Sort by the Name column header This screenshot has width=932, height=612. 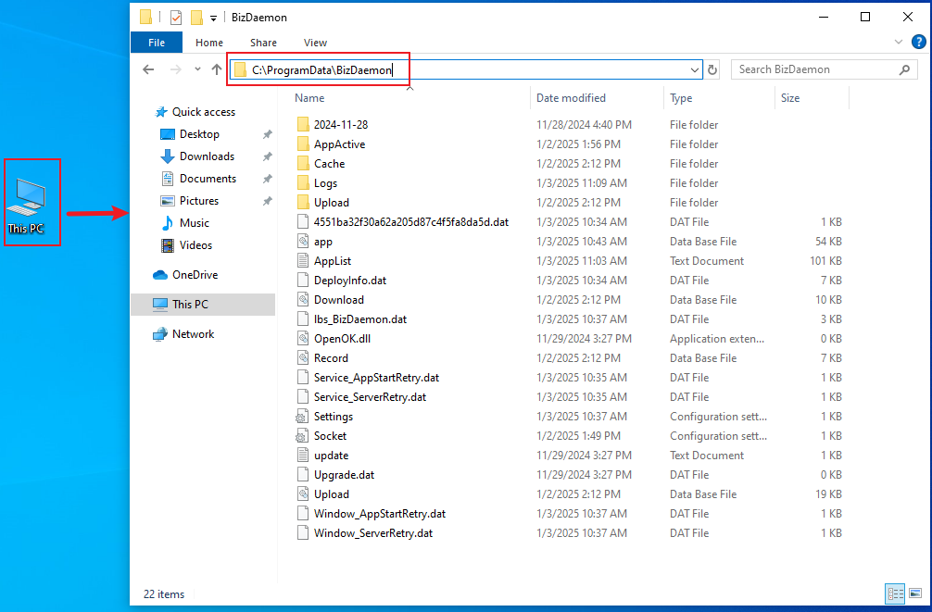[x=309, y=98]
